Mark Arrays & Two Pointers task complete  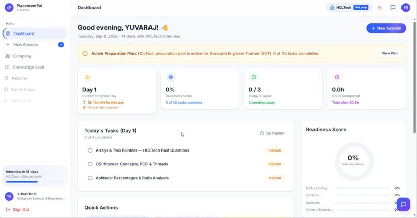90,150
